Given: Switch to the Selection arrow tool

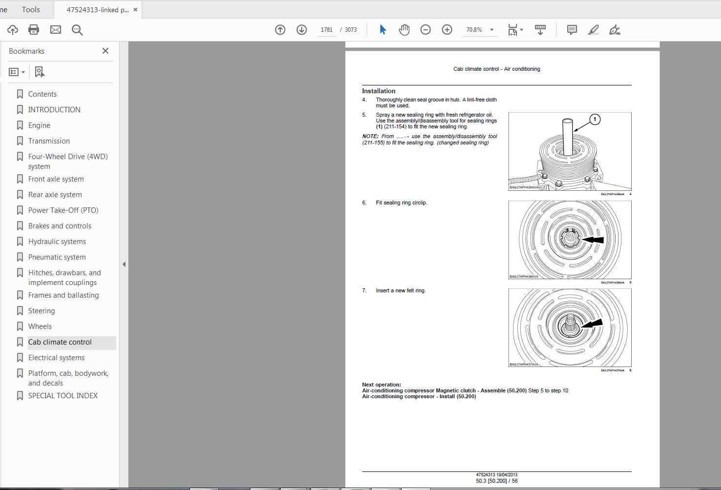Looking at the screenshot, I should pyautogui.click(x=383, y=29).
